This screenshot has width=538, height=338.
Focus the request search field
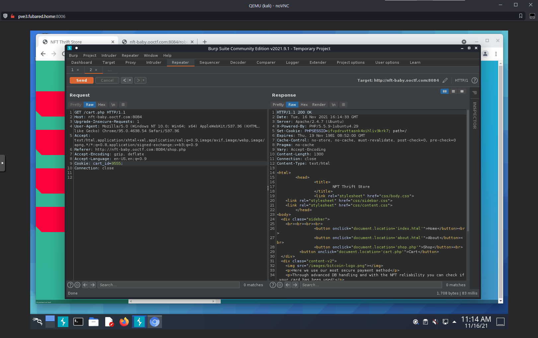pyautogui.click(x=169, y=285)
